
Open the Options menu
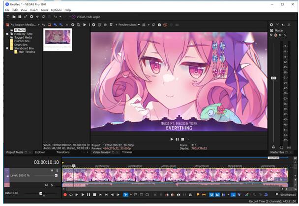(56, 10)
